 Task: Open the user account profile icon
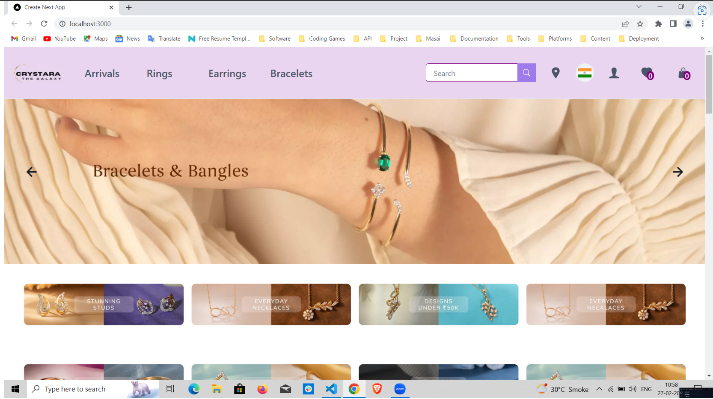[614, 73]
